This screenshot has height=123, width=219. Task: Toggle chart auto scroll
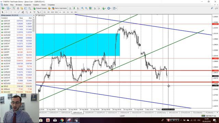pyautogui.click(x=95, y=8)
